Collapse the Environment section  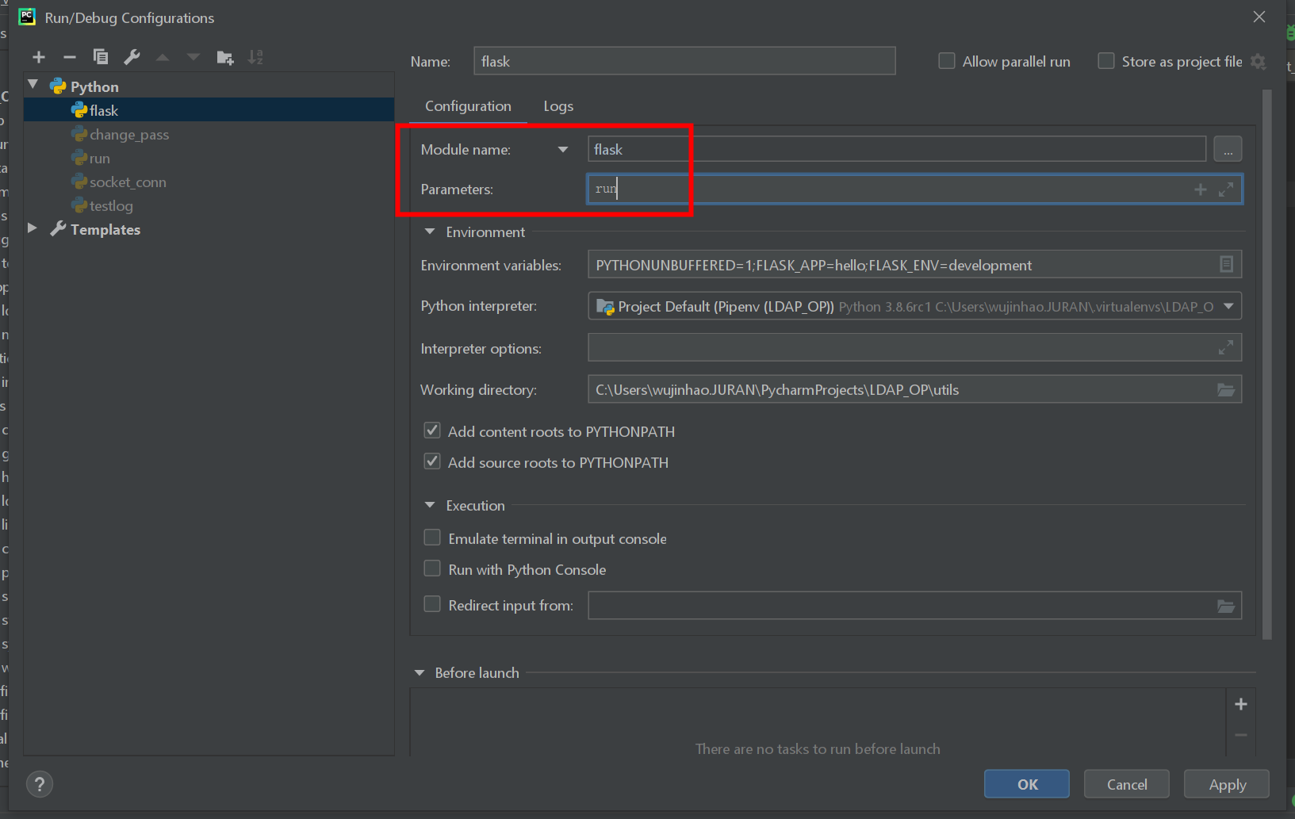430,232
